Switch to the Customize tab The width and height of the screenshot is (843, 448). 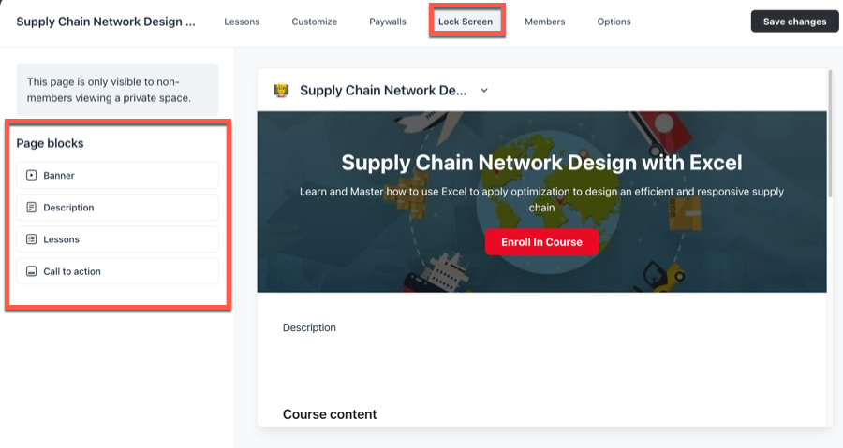315,22
